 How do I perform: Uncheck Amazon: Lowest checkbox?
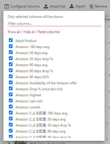pos(11,107)
